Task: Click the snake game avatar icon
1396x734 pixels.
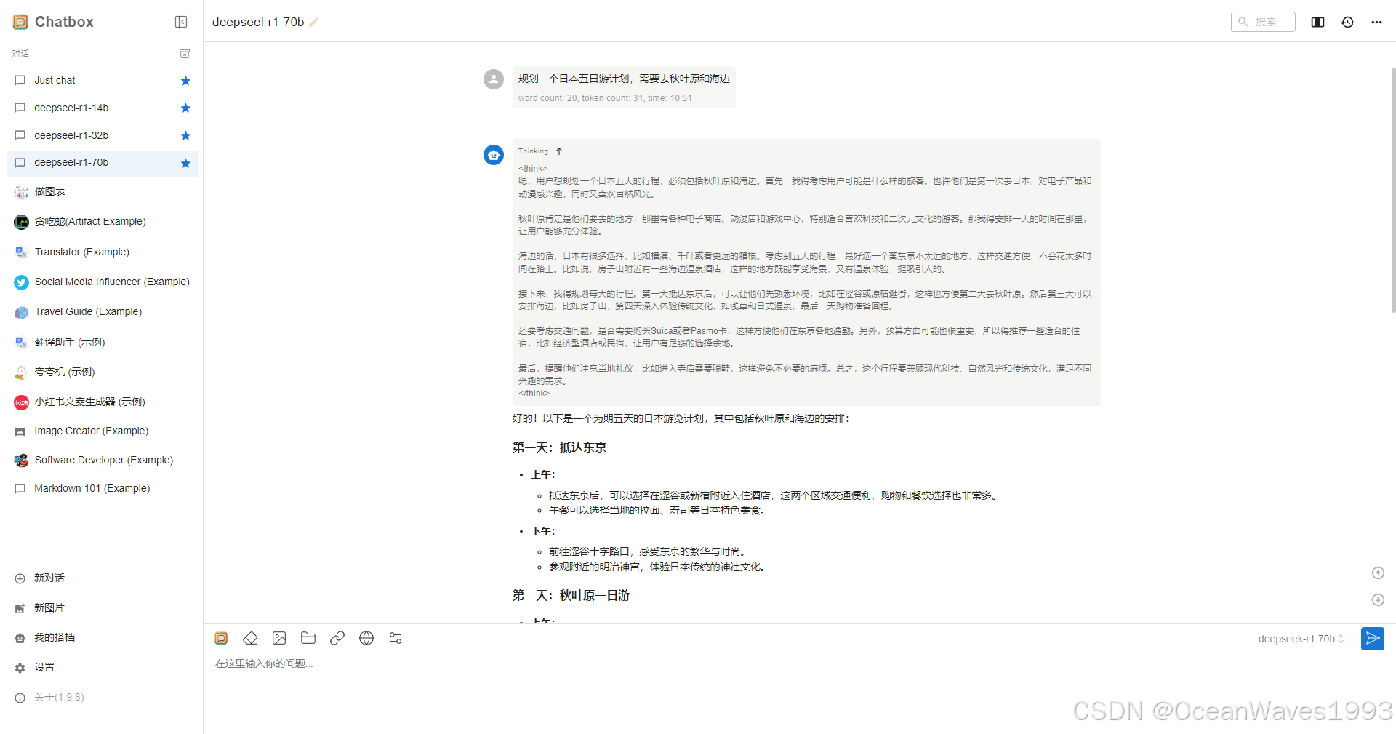Action: click(x=21, y=222)
